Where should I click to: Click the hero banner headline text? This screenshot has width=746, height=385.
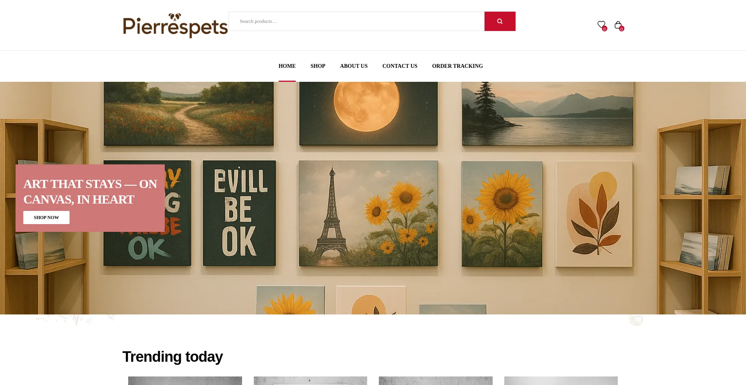click(x=90, y=192)
